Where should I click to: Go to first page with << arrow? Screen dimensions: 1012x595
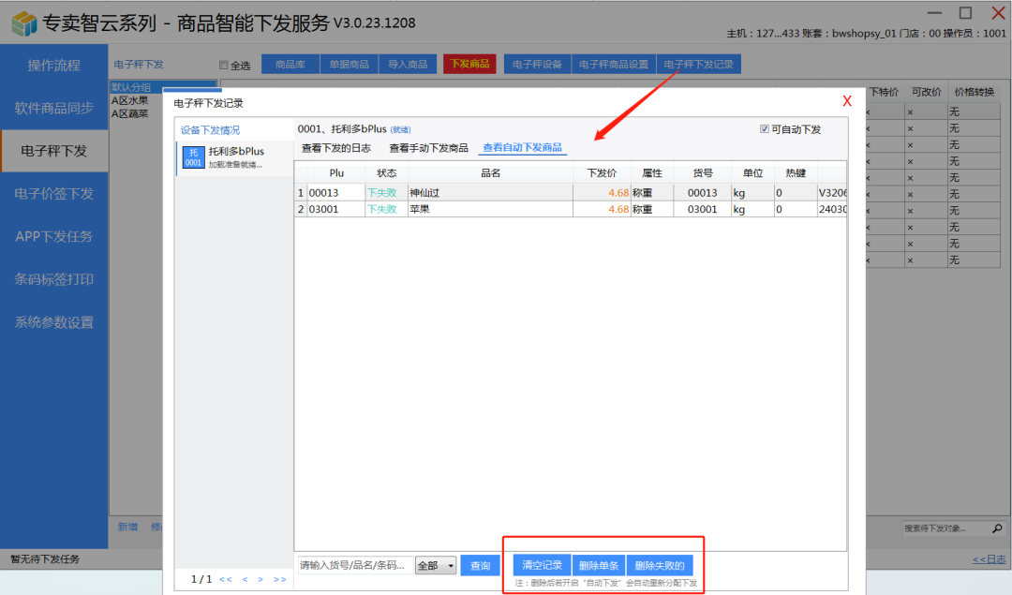pyautogui.click(x=226, y=580)
